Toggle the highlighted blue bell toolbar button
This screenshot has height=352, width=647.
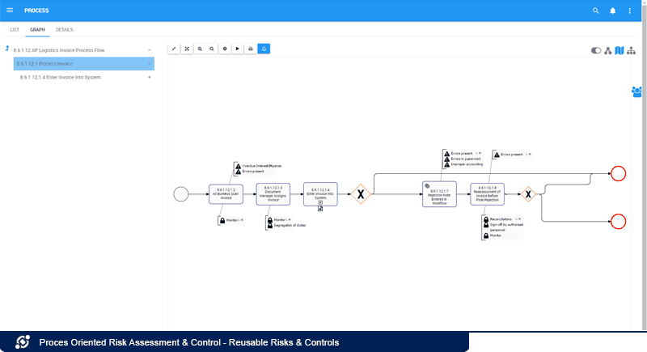coord(264,49)
